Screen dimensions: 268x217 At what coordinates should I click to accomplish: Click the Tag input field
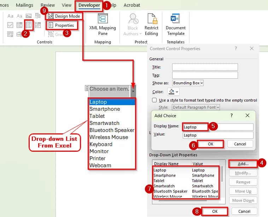(205, 75)
